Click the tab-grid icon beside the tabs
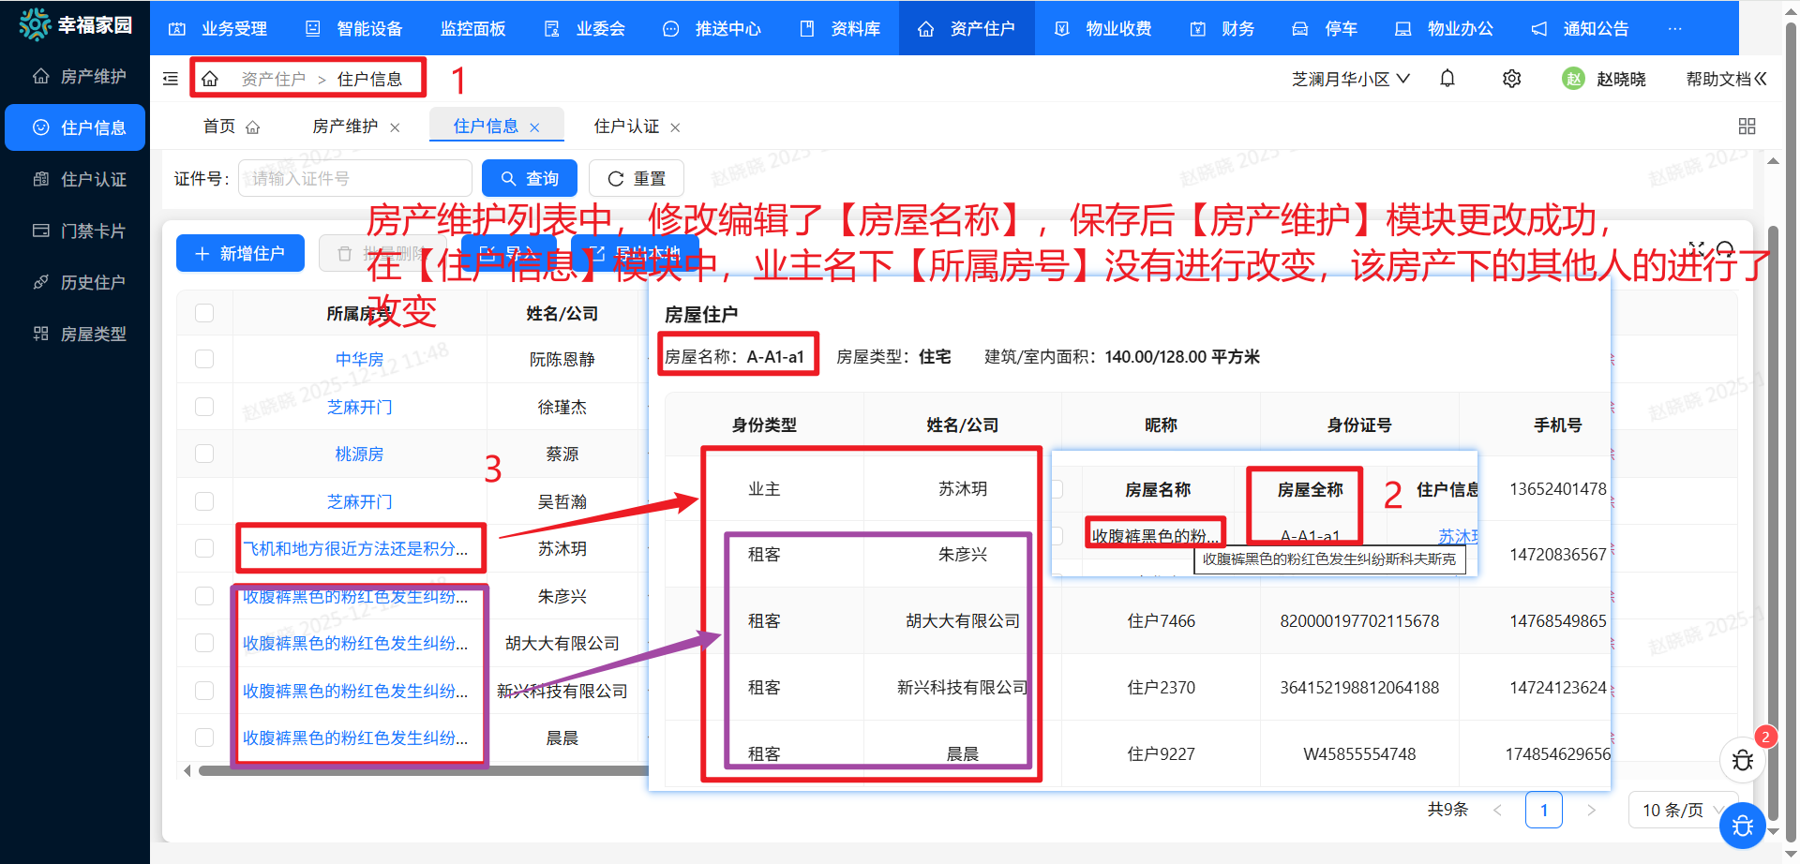 point(1747,126)
